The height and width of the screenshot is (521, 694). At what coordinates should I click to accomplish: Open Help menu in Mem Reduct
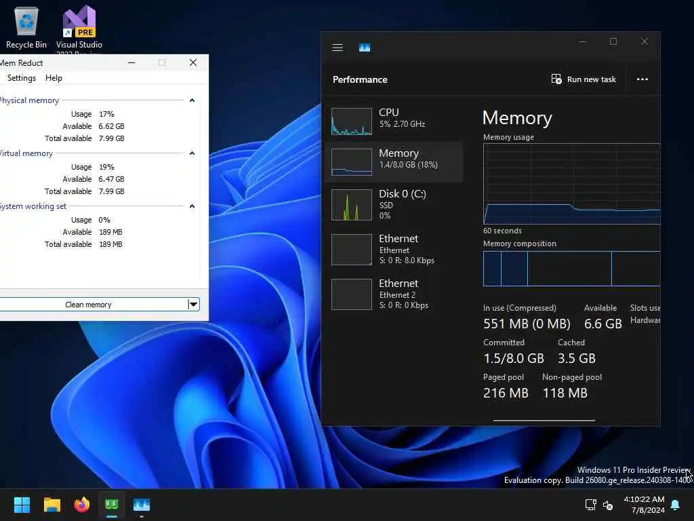pos(54,78)
